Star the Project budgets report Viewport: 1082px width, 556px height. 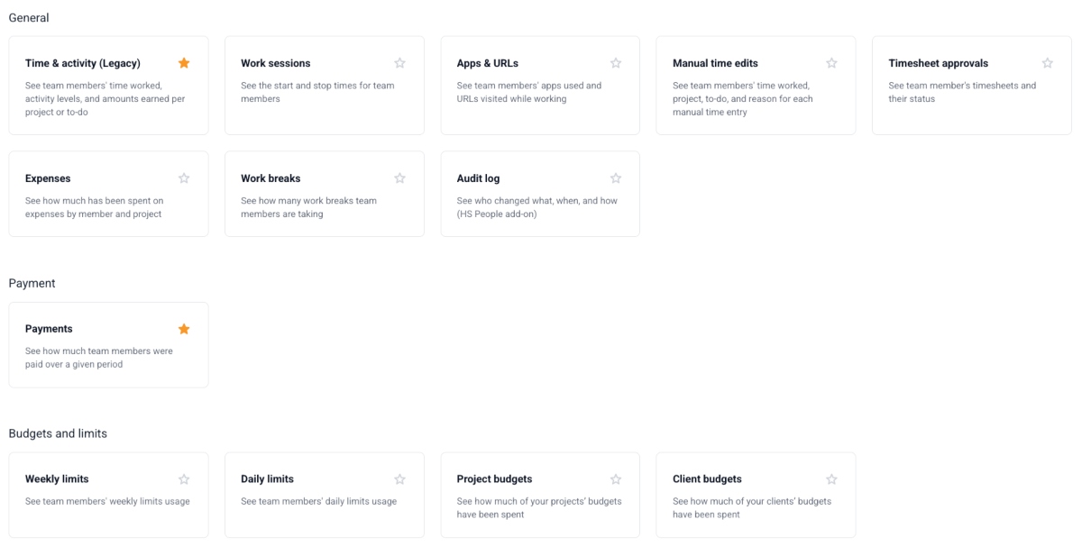616,479
